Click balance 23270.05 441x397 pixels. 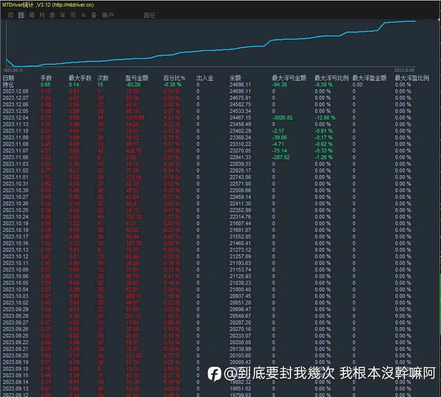(x=240, y=151)
